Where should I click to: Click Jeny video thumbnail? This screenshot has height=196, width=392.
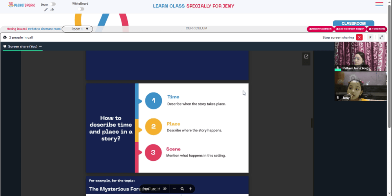(361, 86)
